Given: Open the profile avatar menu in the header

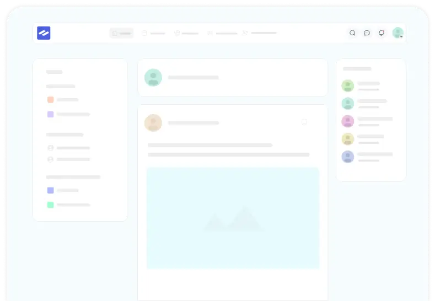Looking at the screenshot, I should 398,33.
